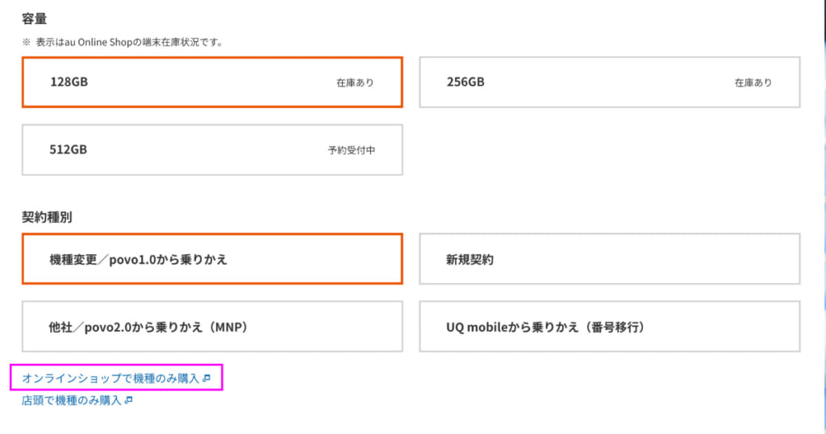Click the 契約種別 section heading
The image size is (826, 434).
[47, 217]
